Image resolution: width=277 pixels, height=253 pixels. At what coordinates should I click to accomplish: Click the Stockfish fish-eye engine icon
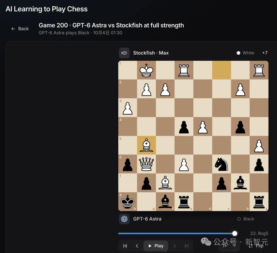pos(124,53)
